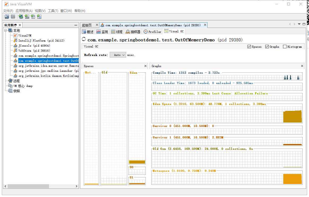Click the Add VM Coredump toolbar icon
Image resolution: width=309 pixels, height=197 pixels.
33,17
